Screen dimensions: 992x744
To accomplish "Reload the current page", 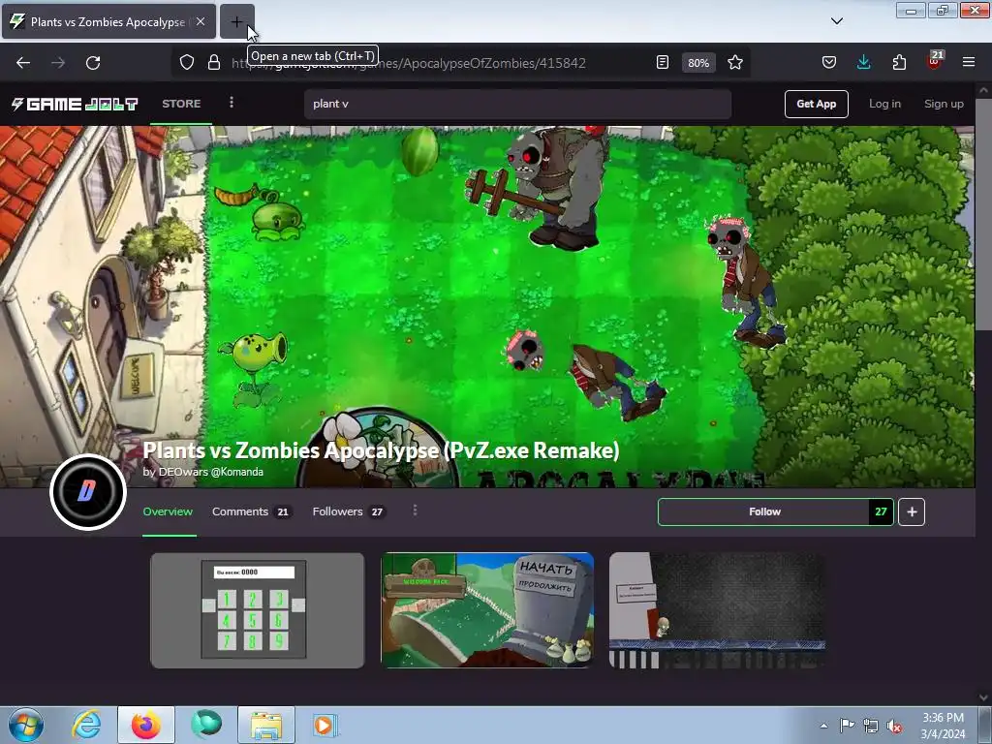I will coord(93,63).
